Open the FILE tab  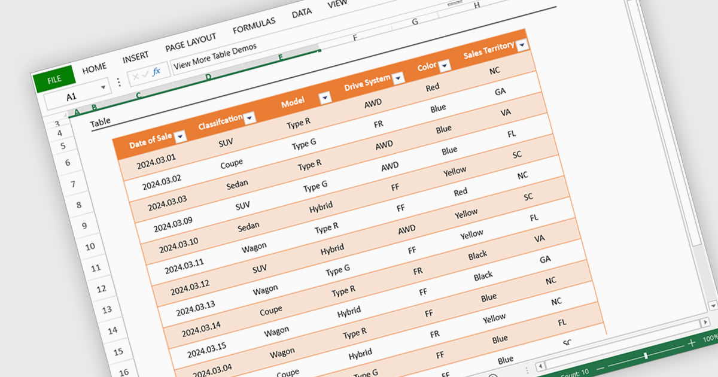[54, 78]
